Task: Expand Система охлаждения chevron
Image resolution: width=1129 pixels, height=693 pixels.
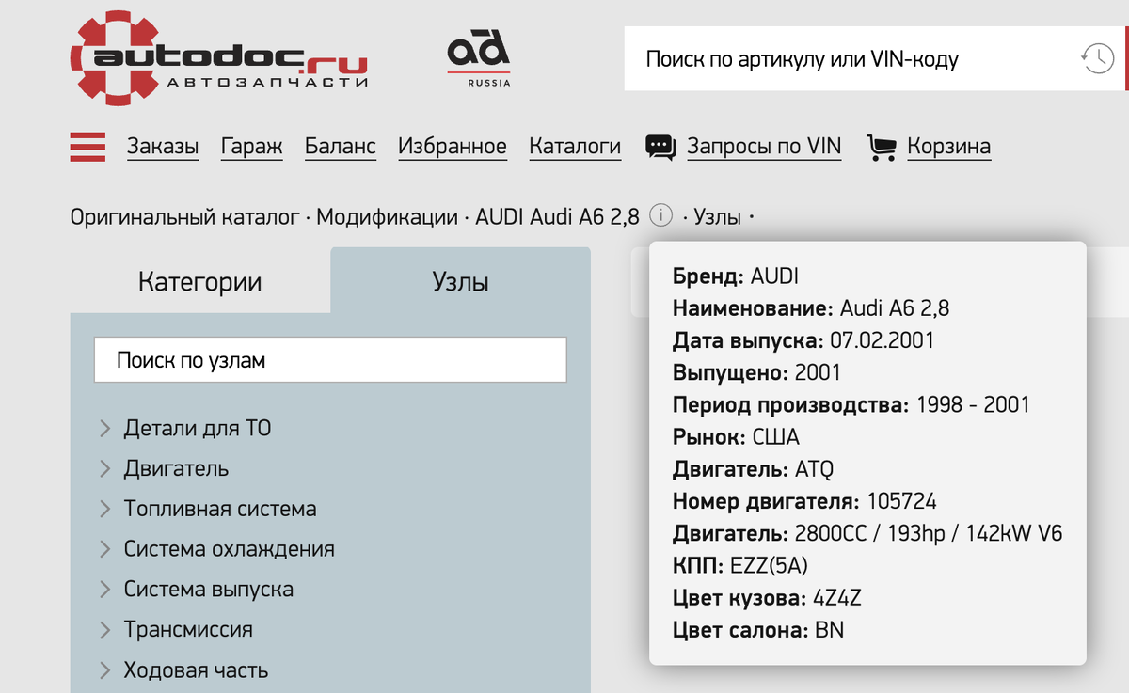Action: point(104,549)
